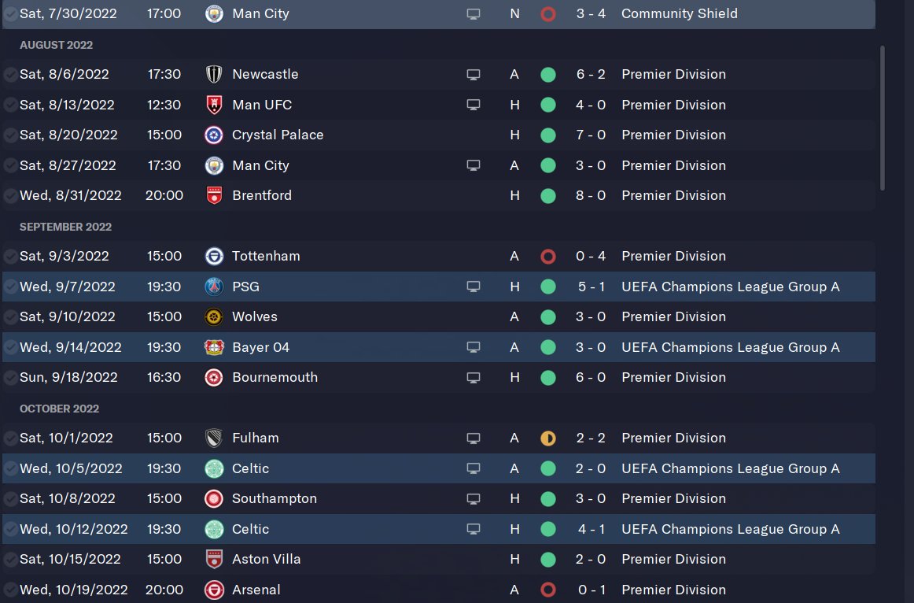
Task: Click the TV icon on the Bournemouth row
Action: tap(474, 378)
